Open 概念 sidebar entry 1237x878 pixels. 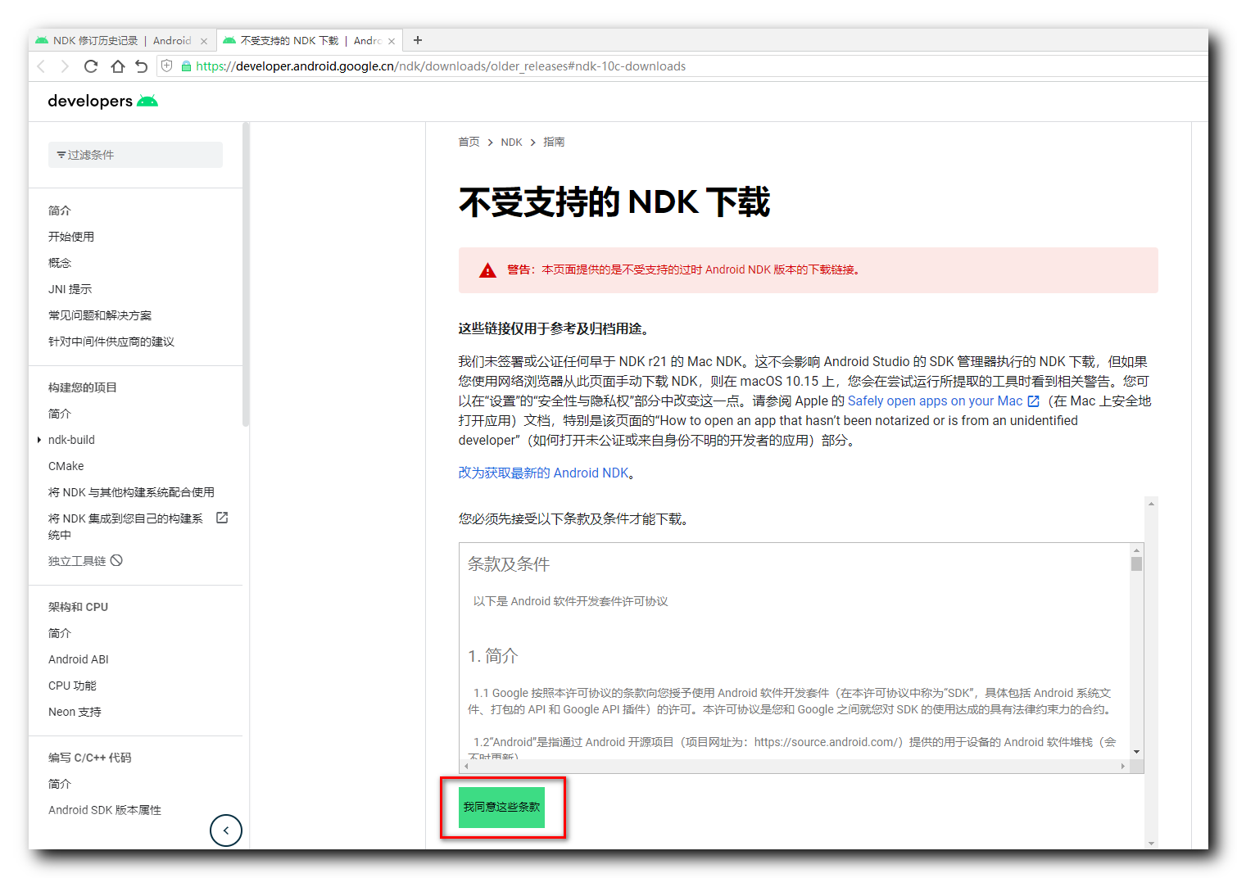(60, 263)
